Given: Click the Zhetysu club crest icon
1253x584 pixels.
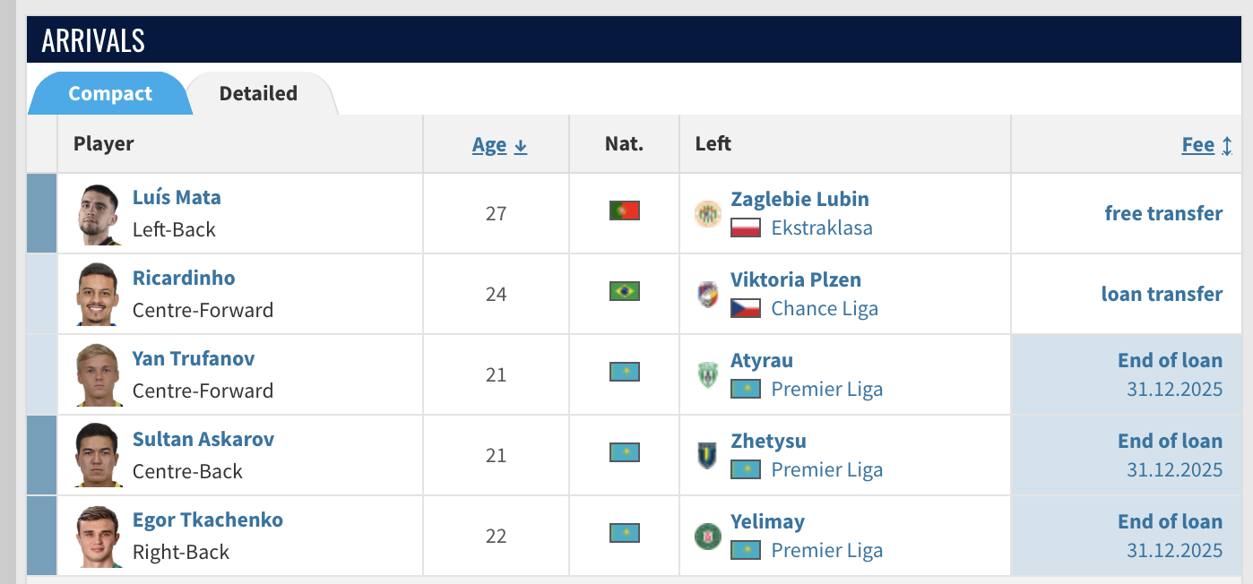Looking at the screenshot, I should point(708,455).
